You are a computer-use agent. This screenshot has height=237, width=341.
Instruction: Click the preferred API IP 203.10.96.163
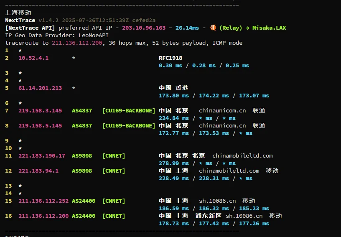pyautogui.click(x=144, y=28)
